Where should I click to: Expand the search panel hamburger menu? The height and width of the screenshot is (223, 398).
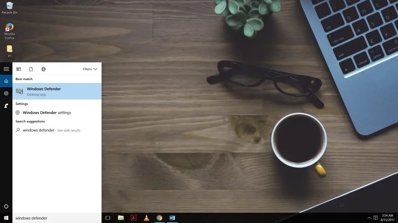(6, 69)
